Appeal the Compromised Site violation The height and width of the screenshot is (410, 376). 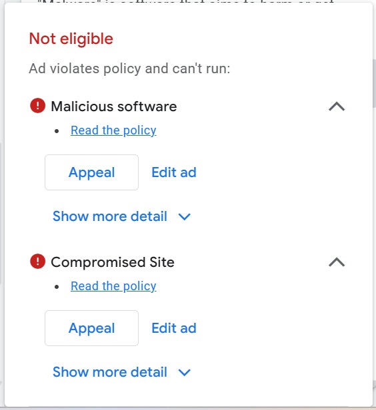coord(91,328)
